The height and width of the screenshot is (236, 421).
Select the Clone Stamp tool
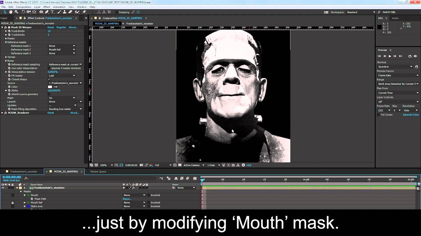pos(64,12)
